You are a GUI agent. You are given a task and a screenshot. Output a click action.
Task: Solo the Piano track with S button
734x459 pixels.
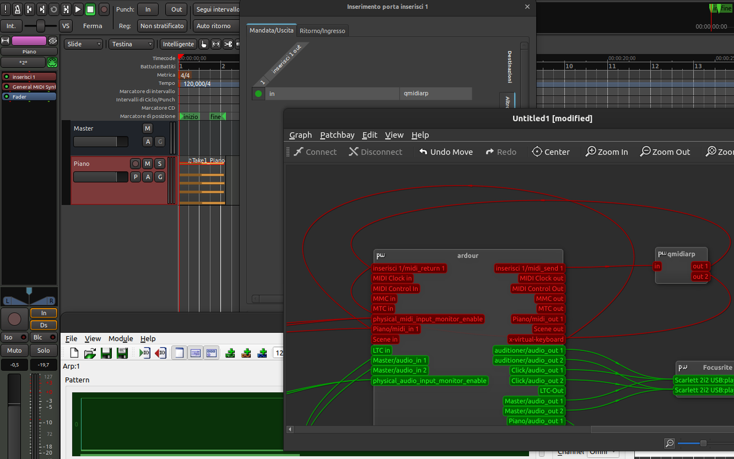click(x=160, y=164)
